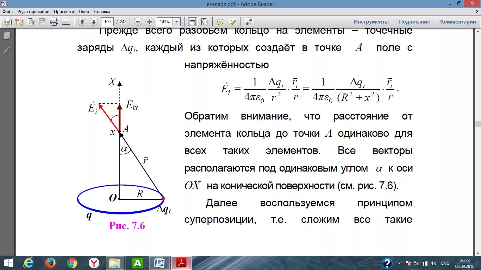Click the Save file floppy icon
Image resolution: width=481 pixels, height=270 pixels.
[x=43, y=22]
